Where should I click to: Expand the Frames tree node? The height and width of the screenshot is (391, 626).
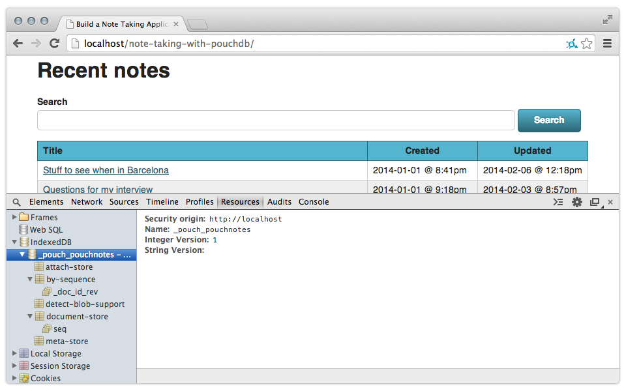click(14, 217)
